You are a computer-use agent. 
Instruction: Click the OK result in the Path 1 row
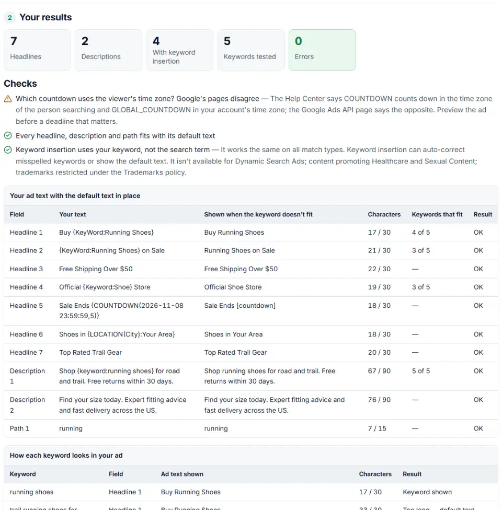478,428
